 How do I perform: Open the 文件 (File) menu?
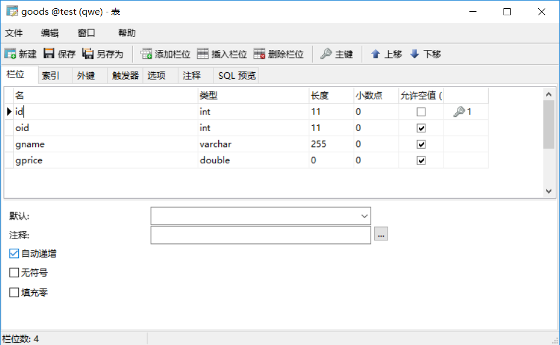point(14,33)
